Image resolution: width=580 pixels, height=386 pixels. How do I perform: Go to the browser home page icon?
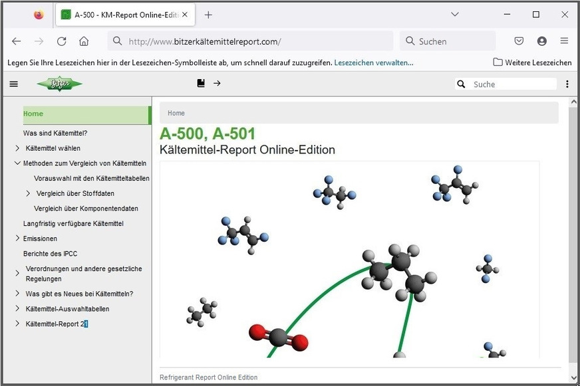[84, 41]
